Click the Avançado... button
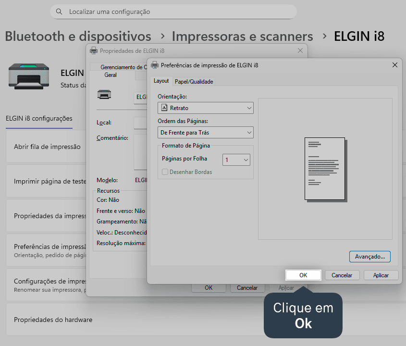The width and height of the screenshot is (406, 346). coord(370,257)
